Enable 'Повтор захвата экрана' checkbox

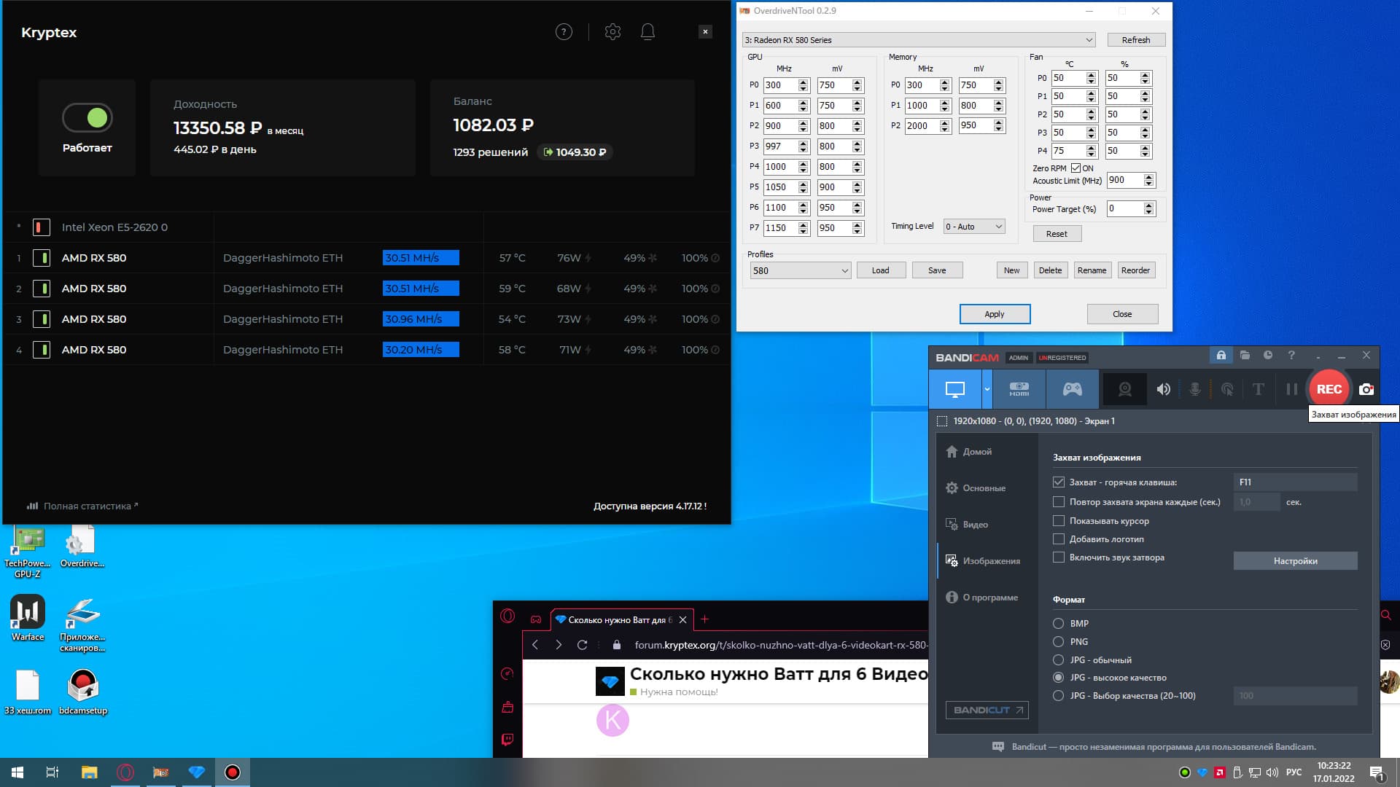click(1059, 502)
